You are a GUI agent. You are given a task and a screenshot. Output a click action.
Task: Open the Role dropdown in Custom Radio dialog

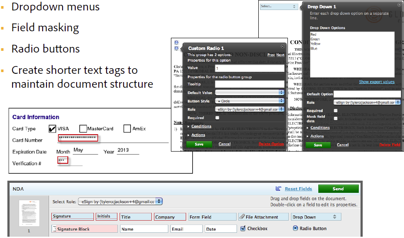(x=250, y=109)
